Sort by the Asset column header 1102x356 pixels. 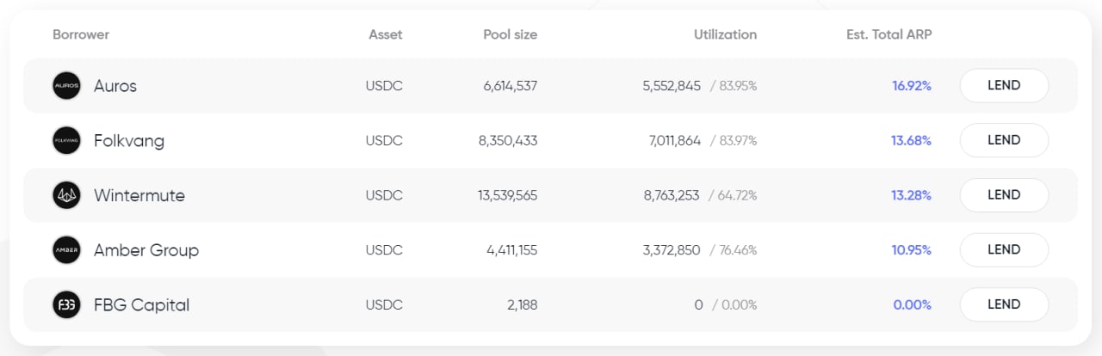point(385,35)
